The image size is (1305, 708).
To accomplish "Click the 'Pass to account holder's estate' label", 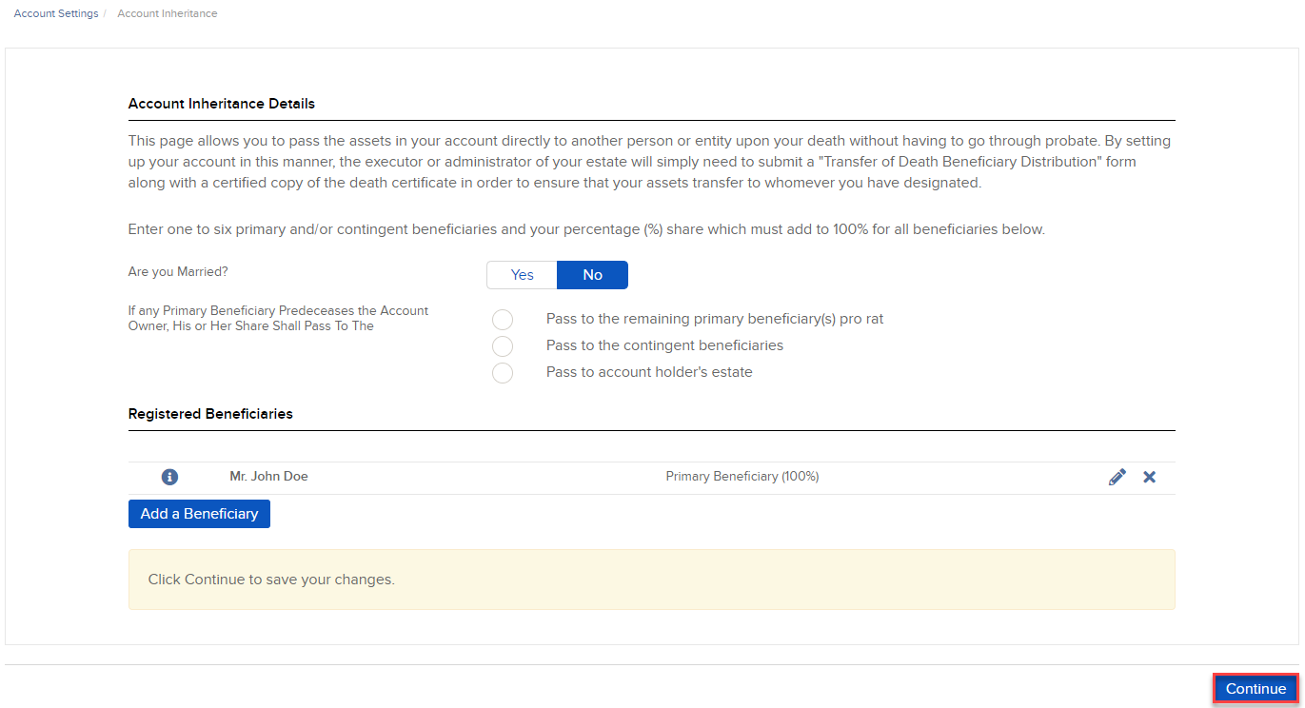I will point(649,372).
